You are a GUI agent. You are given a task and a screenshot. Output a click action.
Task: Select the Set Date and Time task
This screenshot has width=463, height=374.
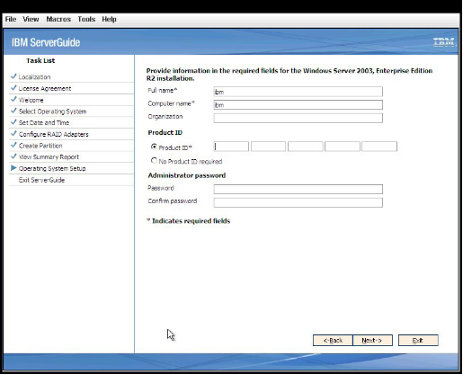[x=44, y=123]
